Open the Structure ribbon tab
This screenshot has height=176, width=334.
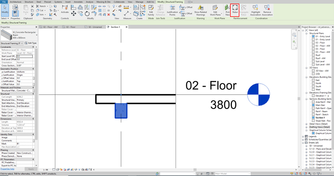click(x=29, y=2)
